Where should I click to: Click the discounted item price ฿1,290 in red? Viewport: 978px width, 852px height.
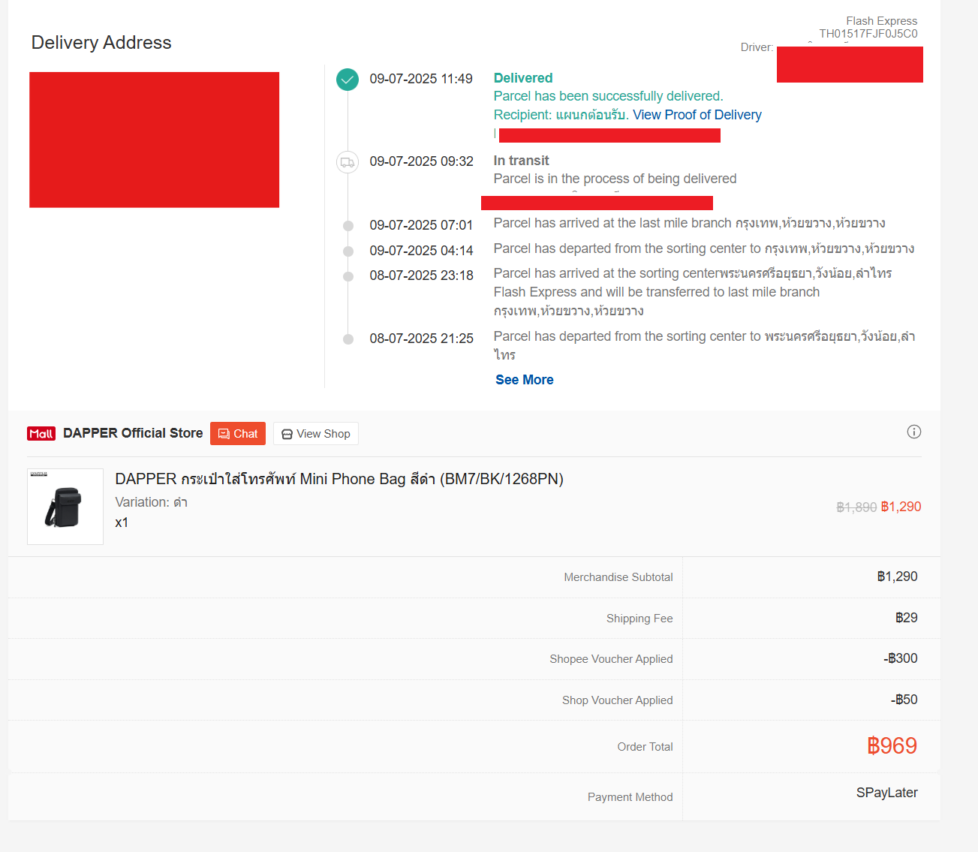click(901, 507)
